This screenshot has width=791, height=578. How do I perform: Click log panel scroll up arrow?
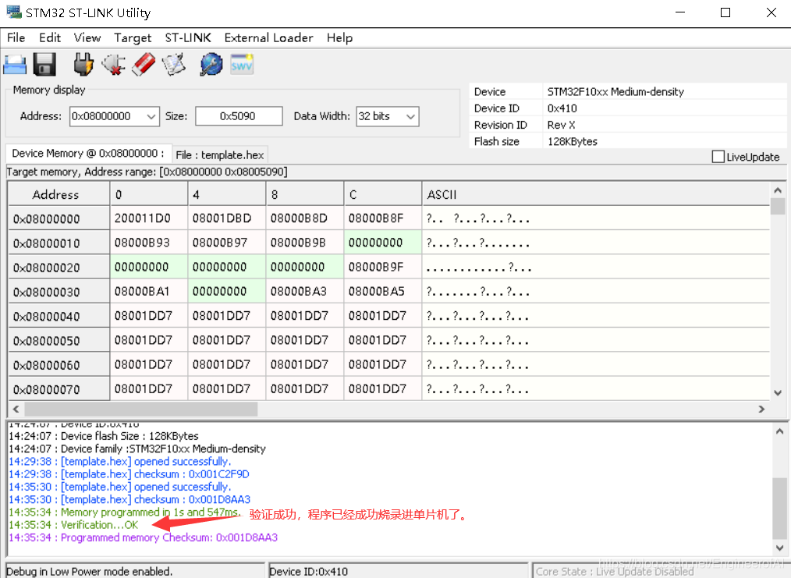[779, 431]
